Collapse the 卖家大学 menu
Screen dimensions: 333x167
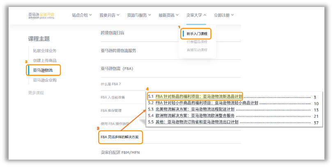pos(196,15)
